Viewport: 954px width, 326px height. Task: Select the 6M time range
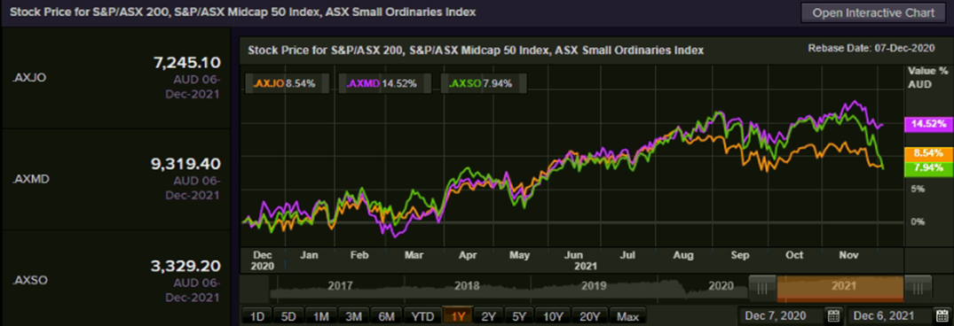[386, 316]
